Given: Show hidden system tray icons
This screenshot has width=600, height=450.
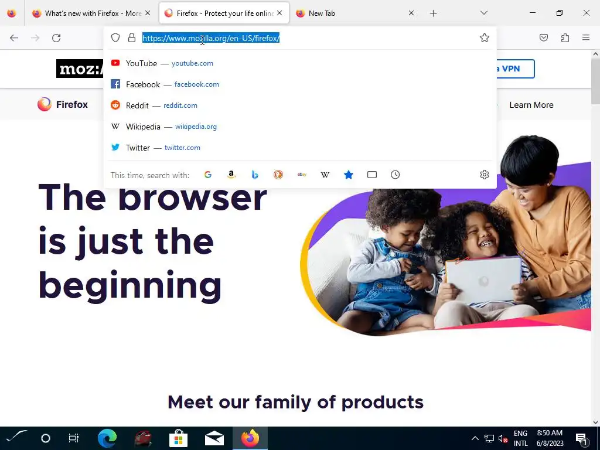Looking at the screenshot, I should pos(475,438).
